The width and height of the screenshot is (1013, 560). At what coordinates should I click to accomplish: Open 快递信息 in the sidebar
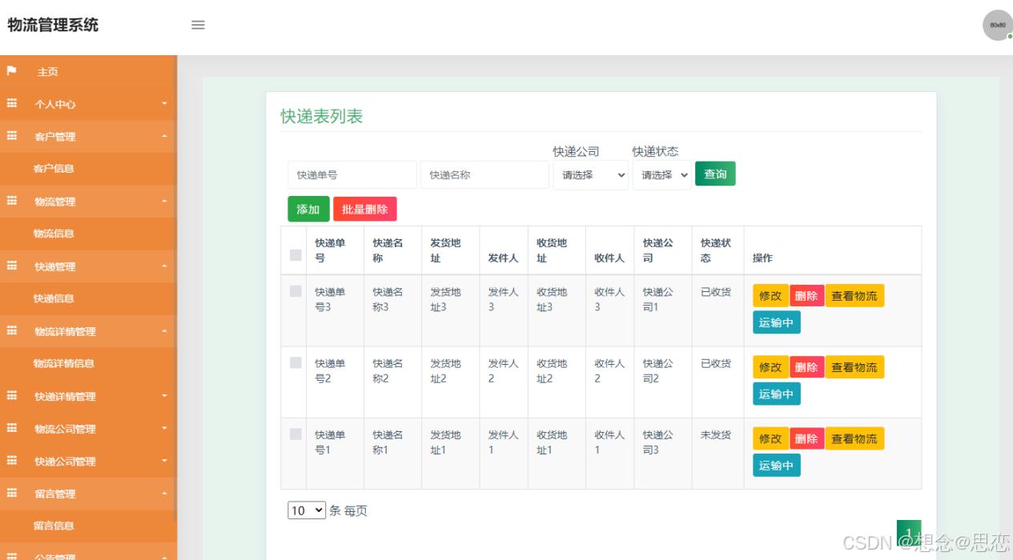click(87, 298)
